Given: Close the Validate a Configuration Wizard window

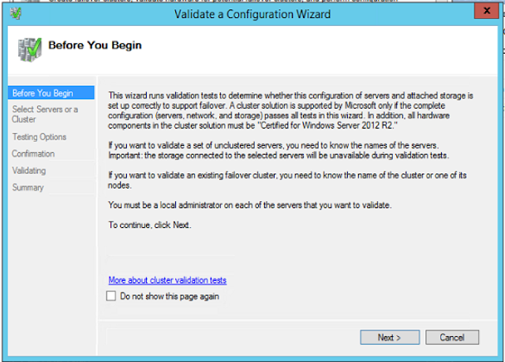Looking at the screenshot, I should point(486,10).
